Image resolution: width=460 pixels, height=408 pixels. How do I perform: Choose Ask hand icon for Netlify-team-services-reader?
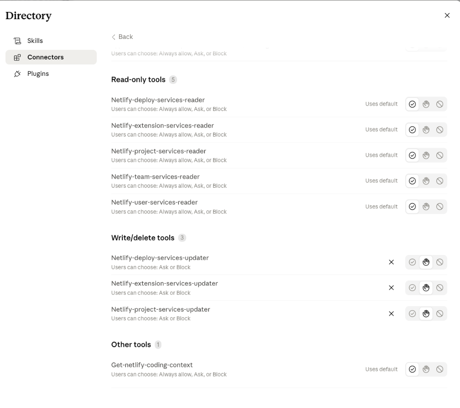tap(426, 180)
